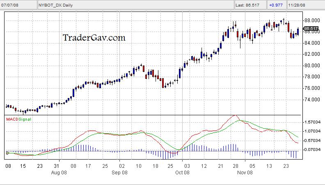Click the 1.57034 MACD axis value

coord(313,122)
